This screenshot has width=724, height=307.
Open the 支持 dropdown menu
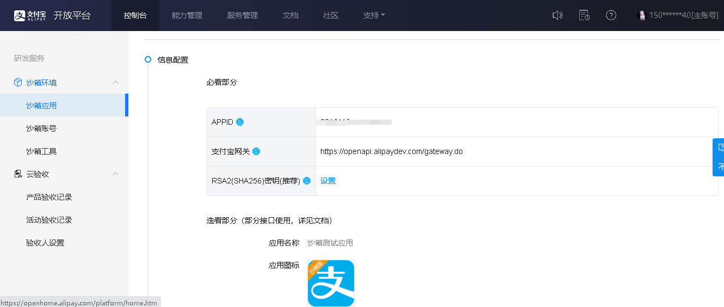(374, 15)
